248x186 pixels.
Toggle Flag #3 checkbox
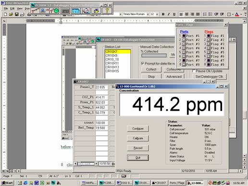pos(208,44)
